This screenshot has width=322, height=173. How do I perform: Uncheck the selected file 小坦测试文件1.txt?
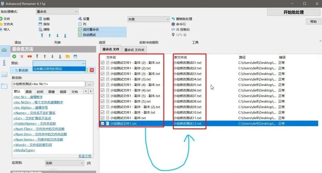(103, 123)
